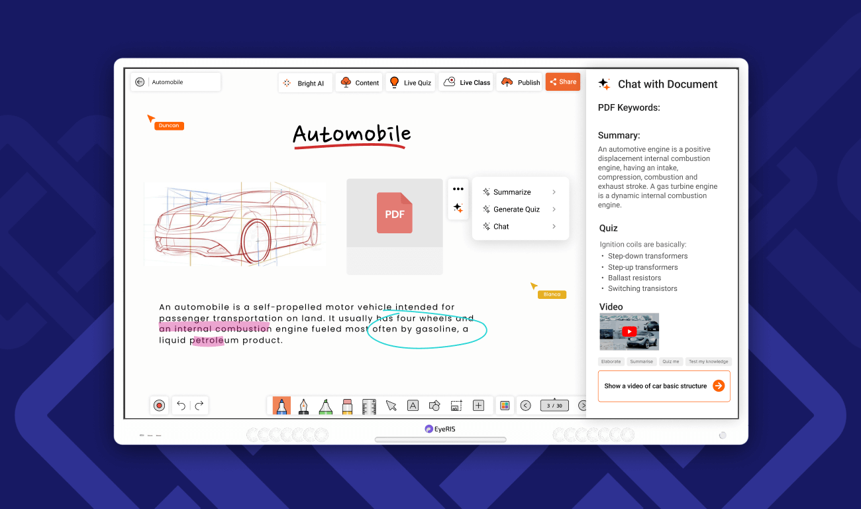Screen dimensions: 861x509
Task: Select the Step-down transformers answer
Action: [x=648, y=256]
